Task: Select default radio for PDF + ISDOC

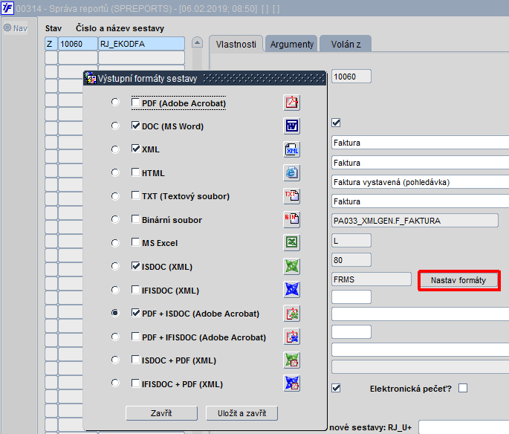Action: pos(115,313)
